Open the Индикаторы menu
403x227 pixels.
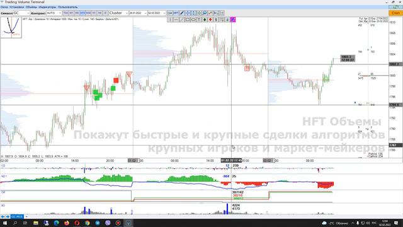point(47,7)
